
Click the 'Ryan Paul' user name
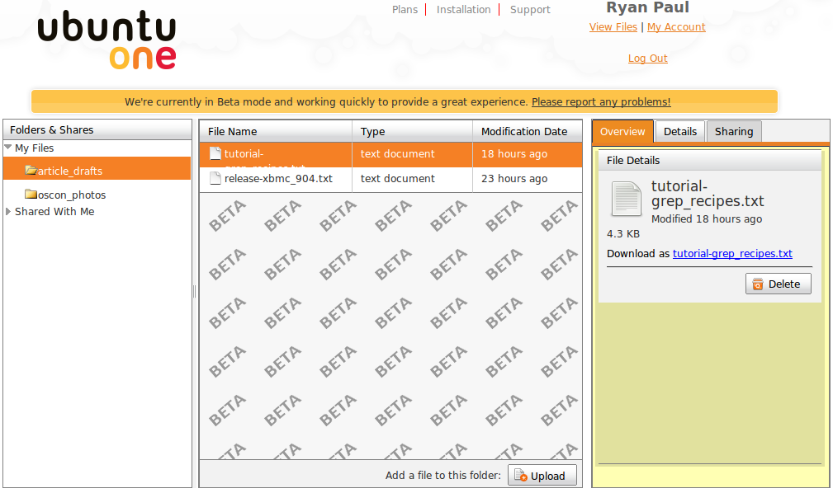pyautogui.click(x=647, y=7)
